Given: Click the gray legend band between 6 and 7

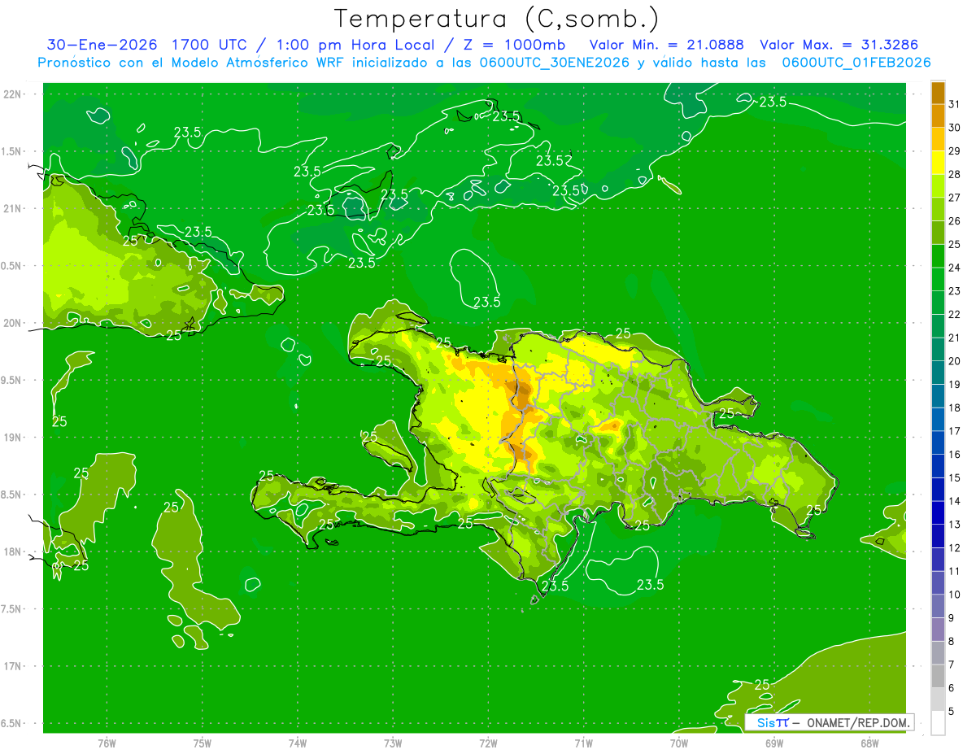Looking at the screenshot, I should (938, 676).
